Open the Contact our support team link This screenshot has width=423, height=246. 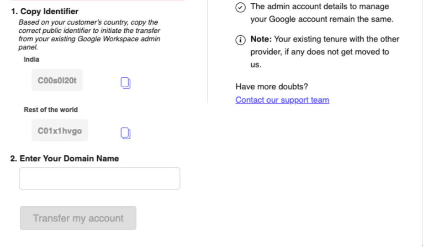coord(282,100)
